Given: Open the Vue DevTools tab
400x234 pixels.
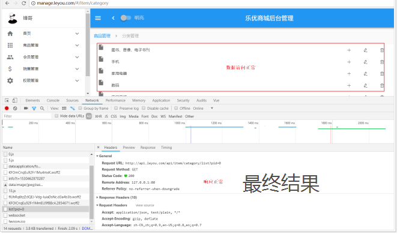Looking at the screenshot, I should click(x=216, y=100).
